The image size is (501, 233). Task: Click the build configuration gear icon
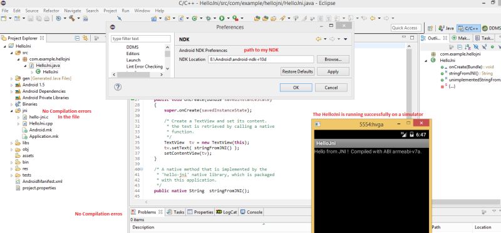(x=58, y=19)
